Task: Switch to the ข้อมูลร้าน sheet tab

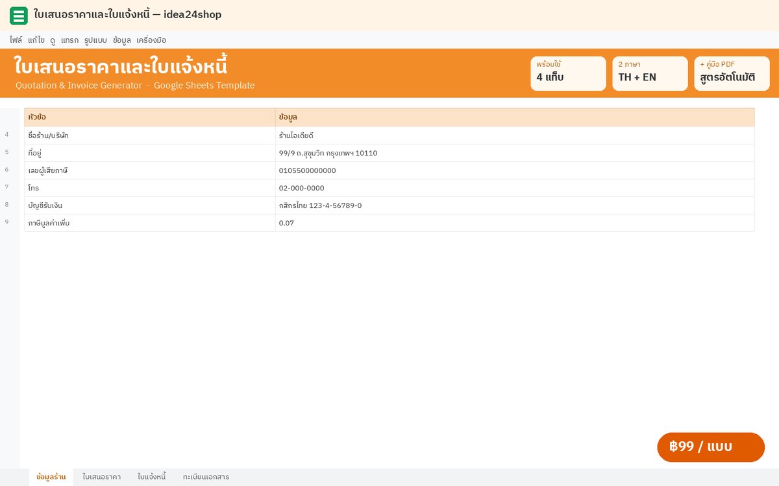Action: [x=51, y=477]
